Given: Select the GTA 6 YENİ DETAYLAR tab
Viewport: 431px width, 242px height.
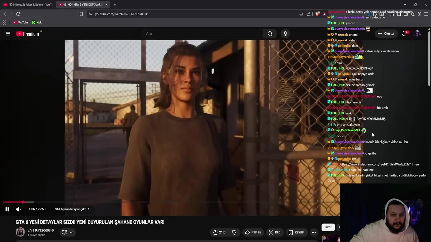Looking at the screenshot, I should coord(82,5).
